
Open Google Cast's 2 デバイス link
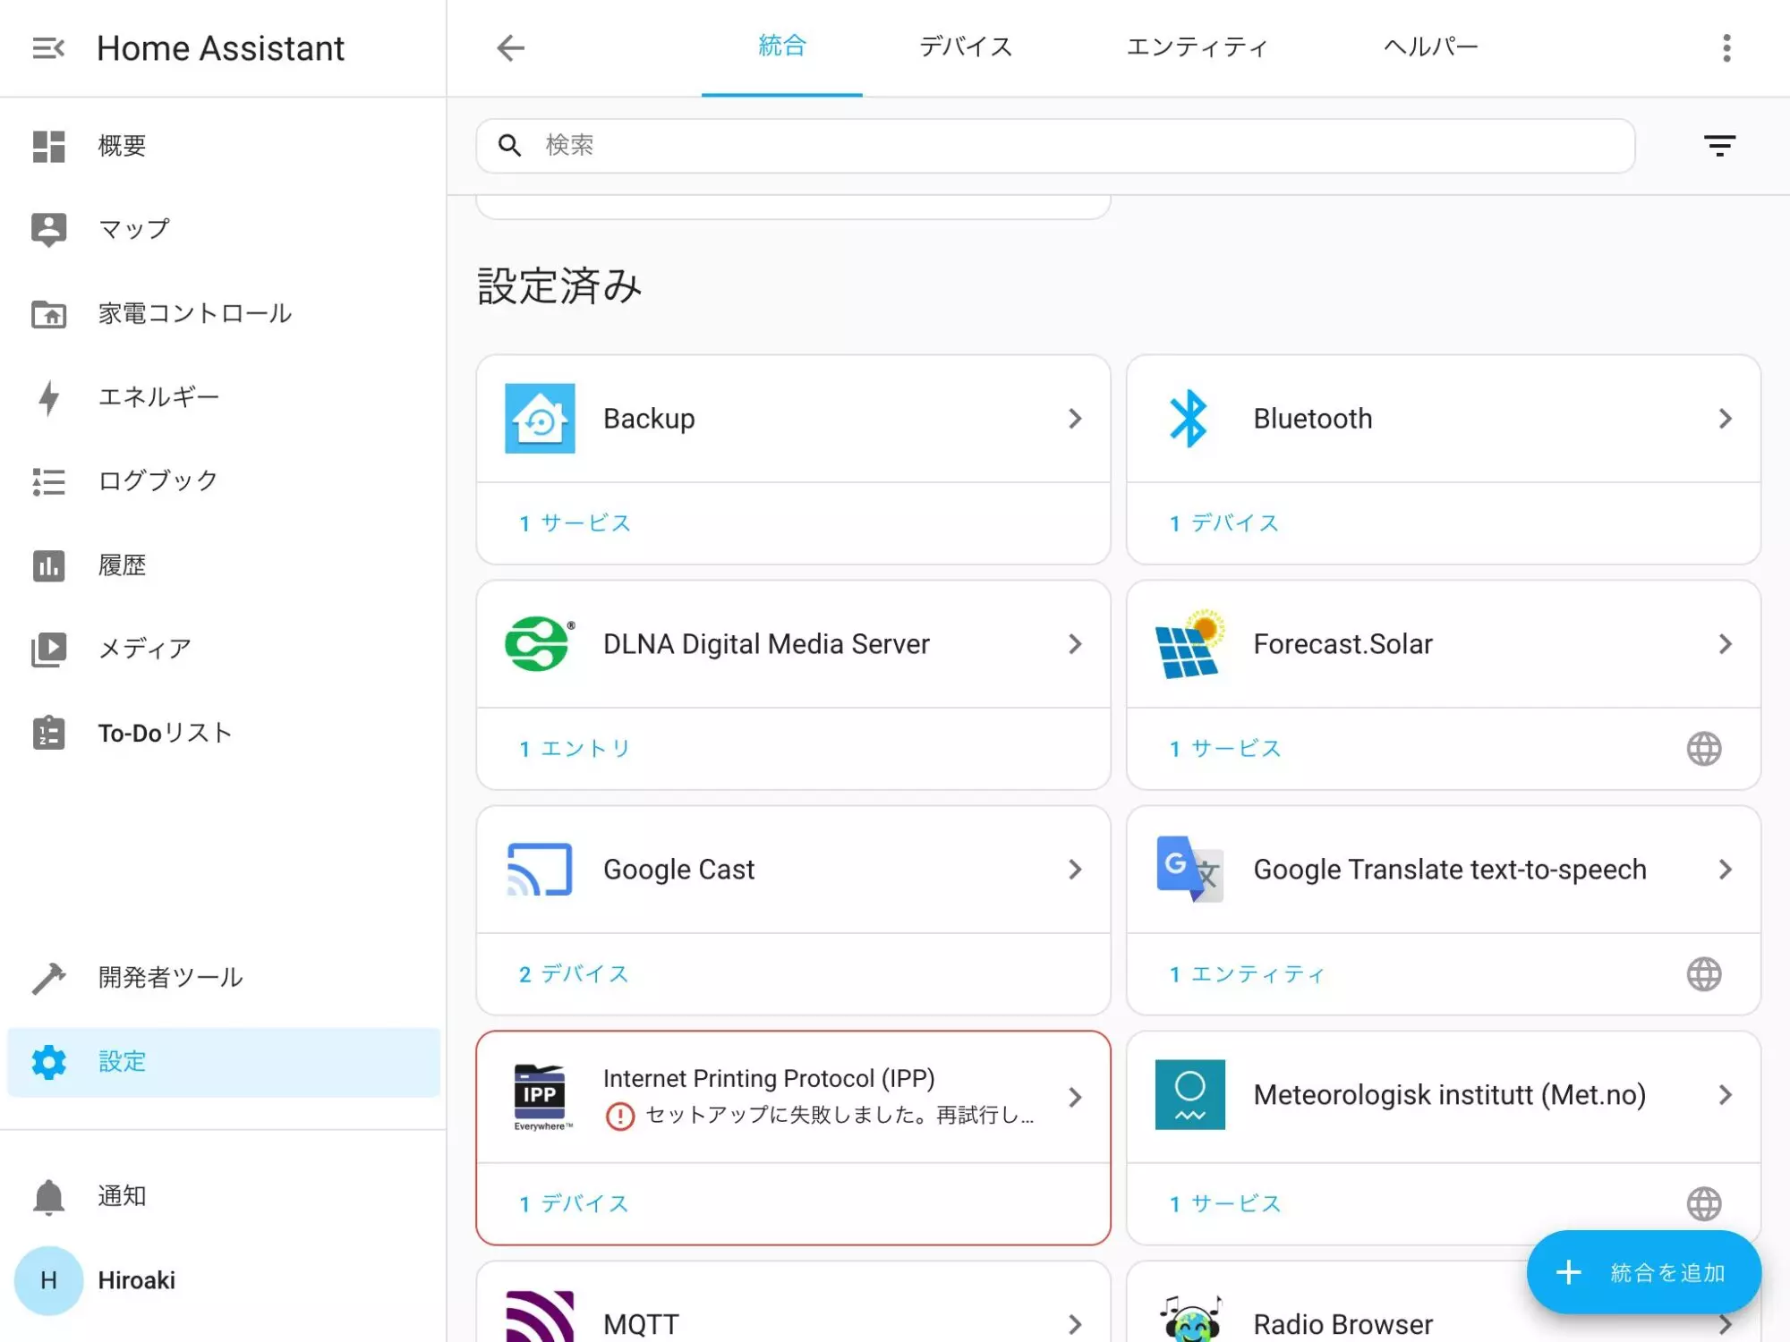pyautogui.click(x=574, y=974)
